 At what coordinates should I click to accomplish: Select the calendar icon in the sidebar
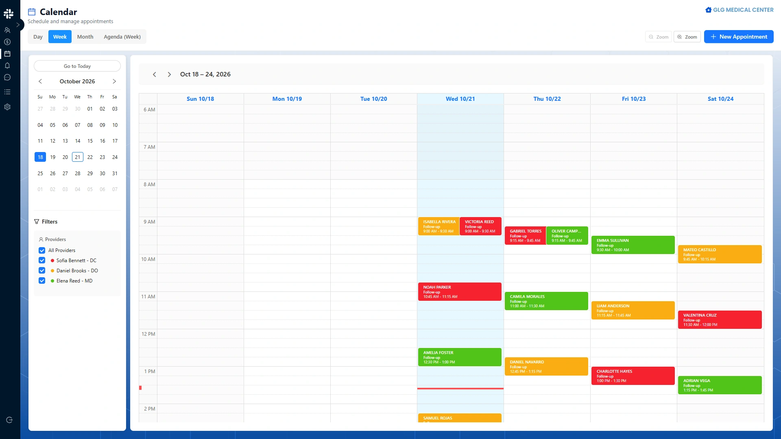7,54
